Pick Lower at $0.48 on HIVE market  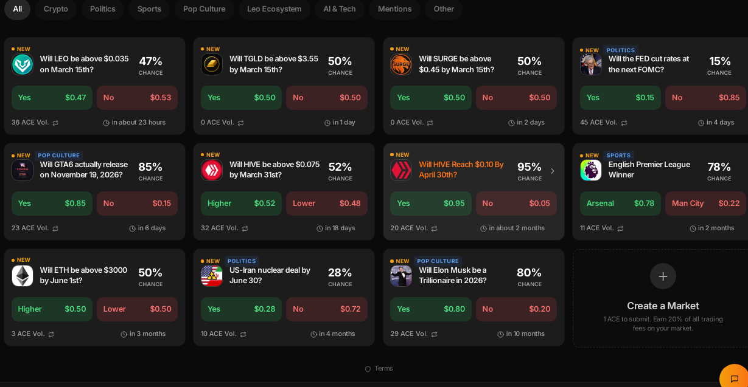point(326,204)
